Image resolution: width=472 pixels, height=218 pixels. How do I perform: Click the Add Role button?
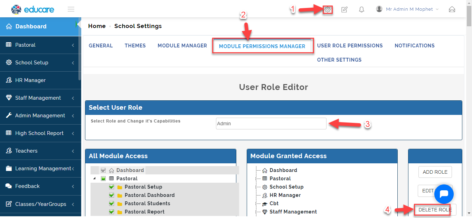pyautogui.click(x=435, y=172)
